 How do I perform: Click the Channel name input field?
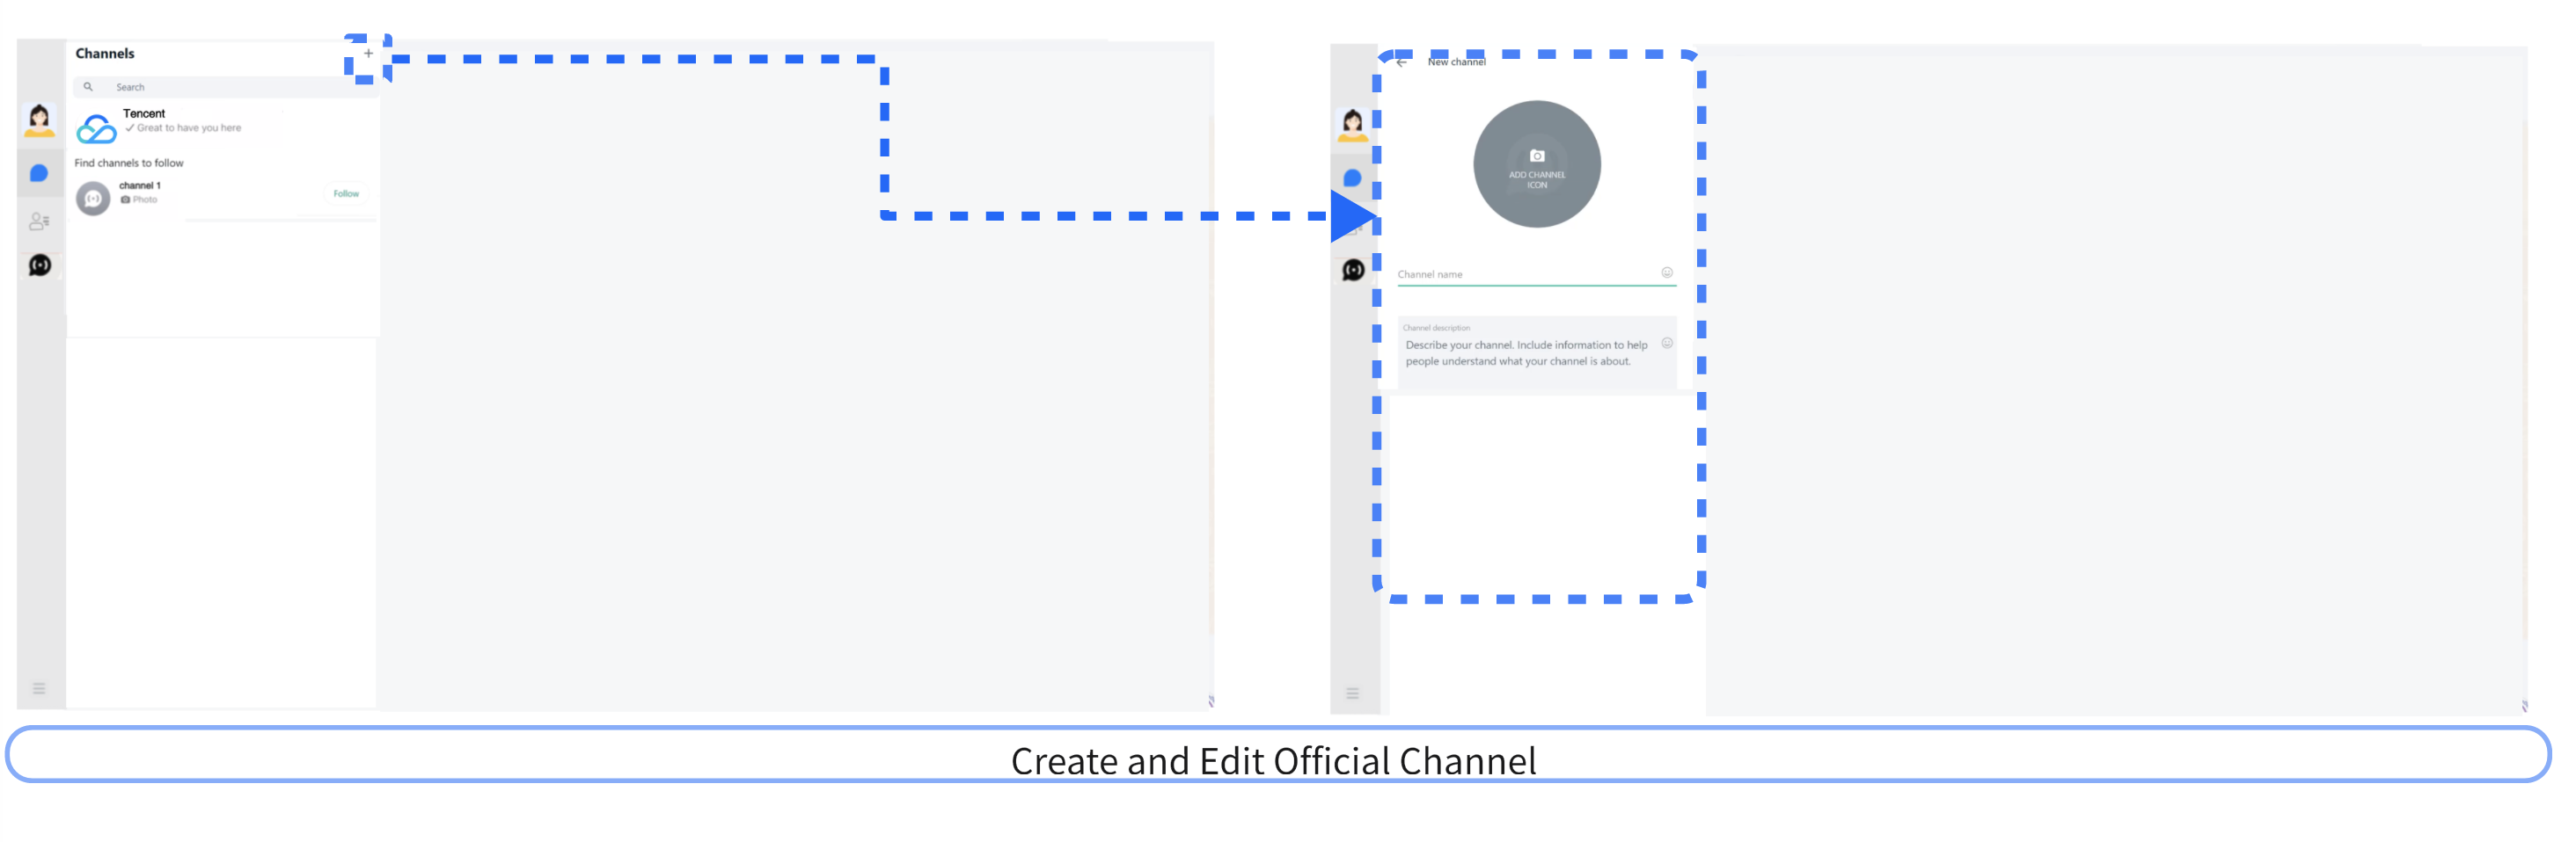[x=1525, y=273]
